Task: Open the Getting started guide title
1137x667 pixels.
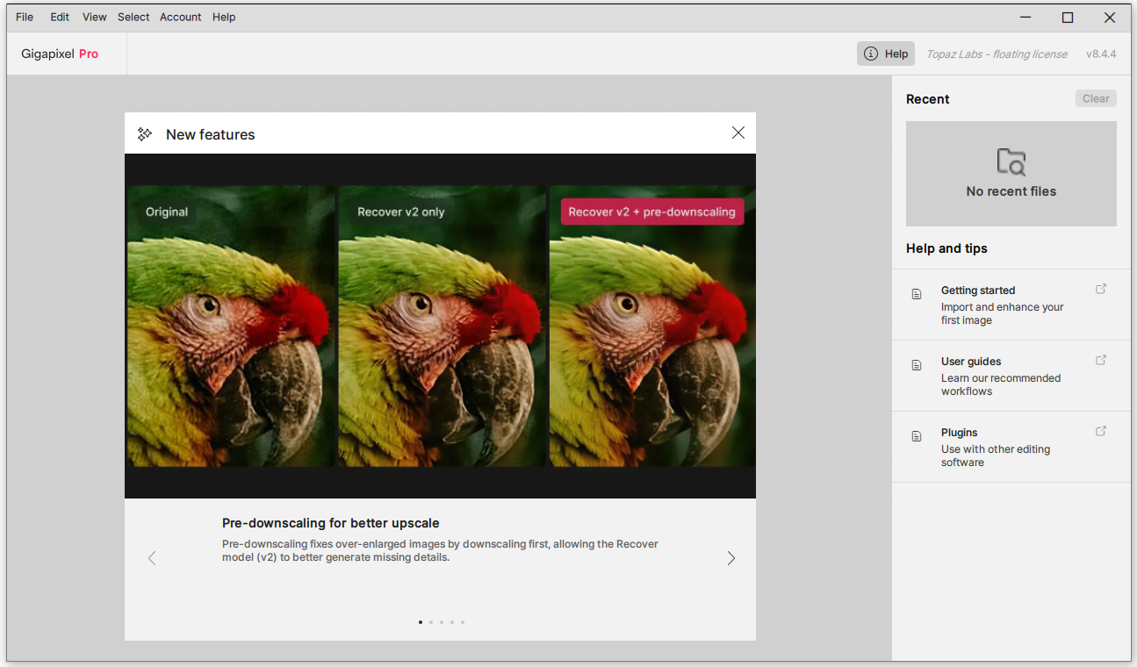Action: [x=978, y=290]
